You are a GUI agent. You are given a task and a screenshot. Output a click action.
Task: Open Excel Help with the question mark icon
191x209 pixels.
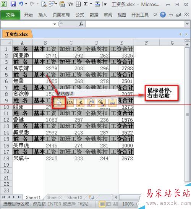163,15
